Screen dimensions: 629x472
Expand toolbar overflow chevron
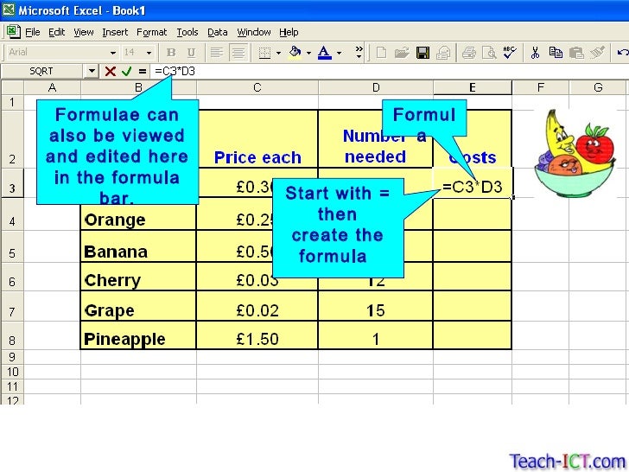pos(359,53)
